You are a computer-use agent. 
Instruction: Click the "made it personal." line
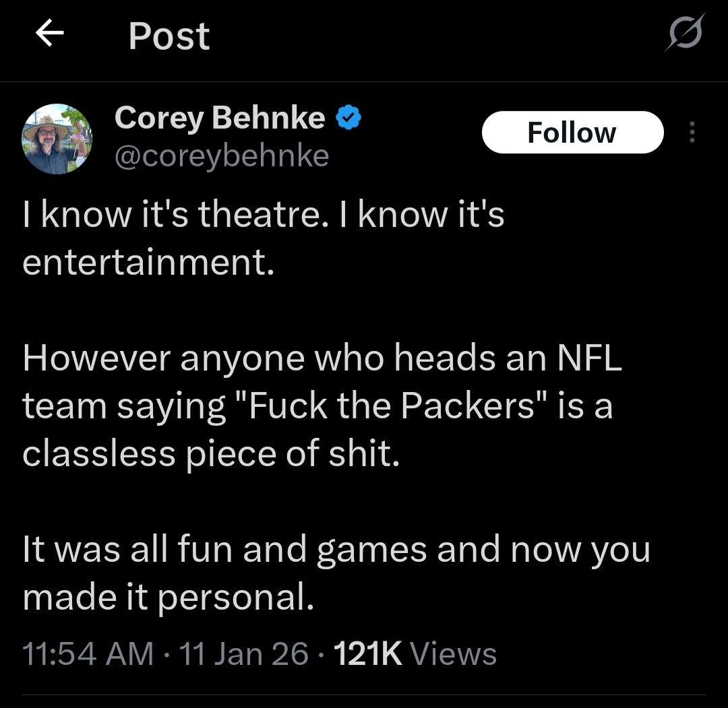[169, 598]
